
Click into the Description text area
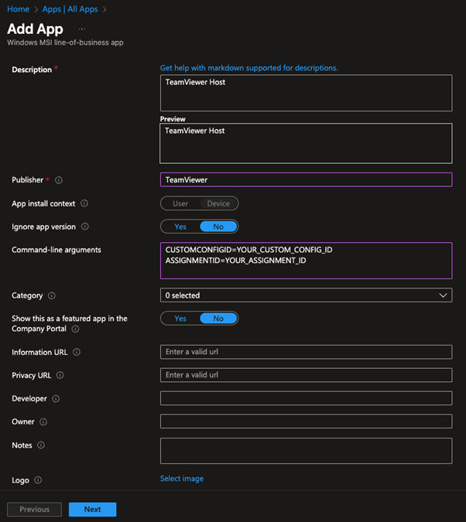(306, 93)
